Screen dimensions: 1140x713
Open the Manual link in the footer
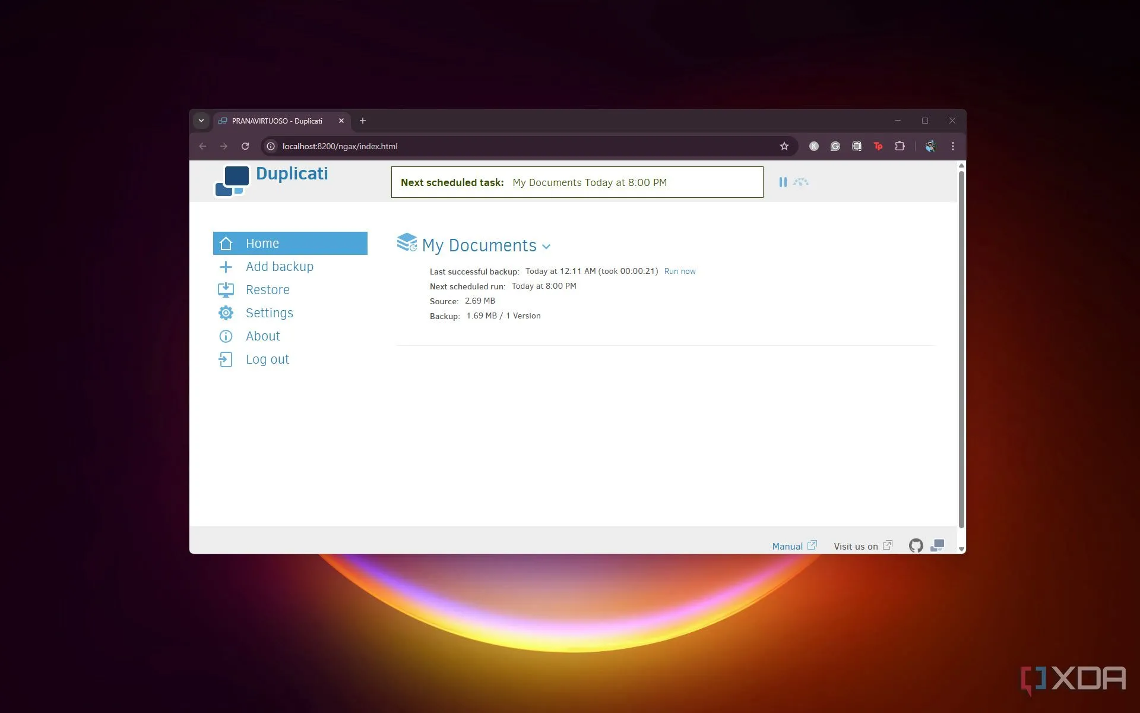[787, 545]
